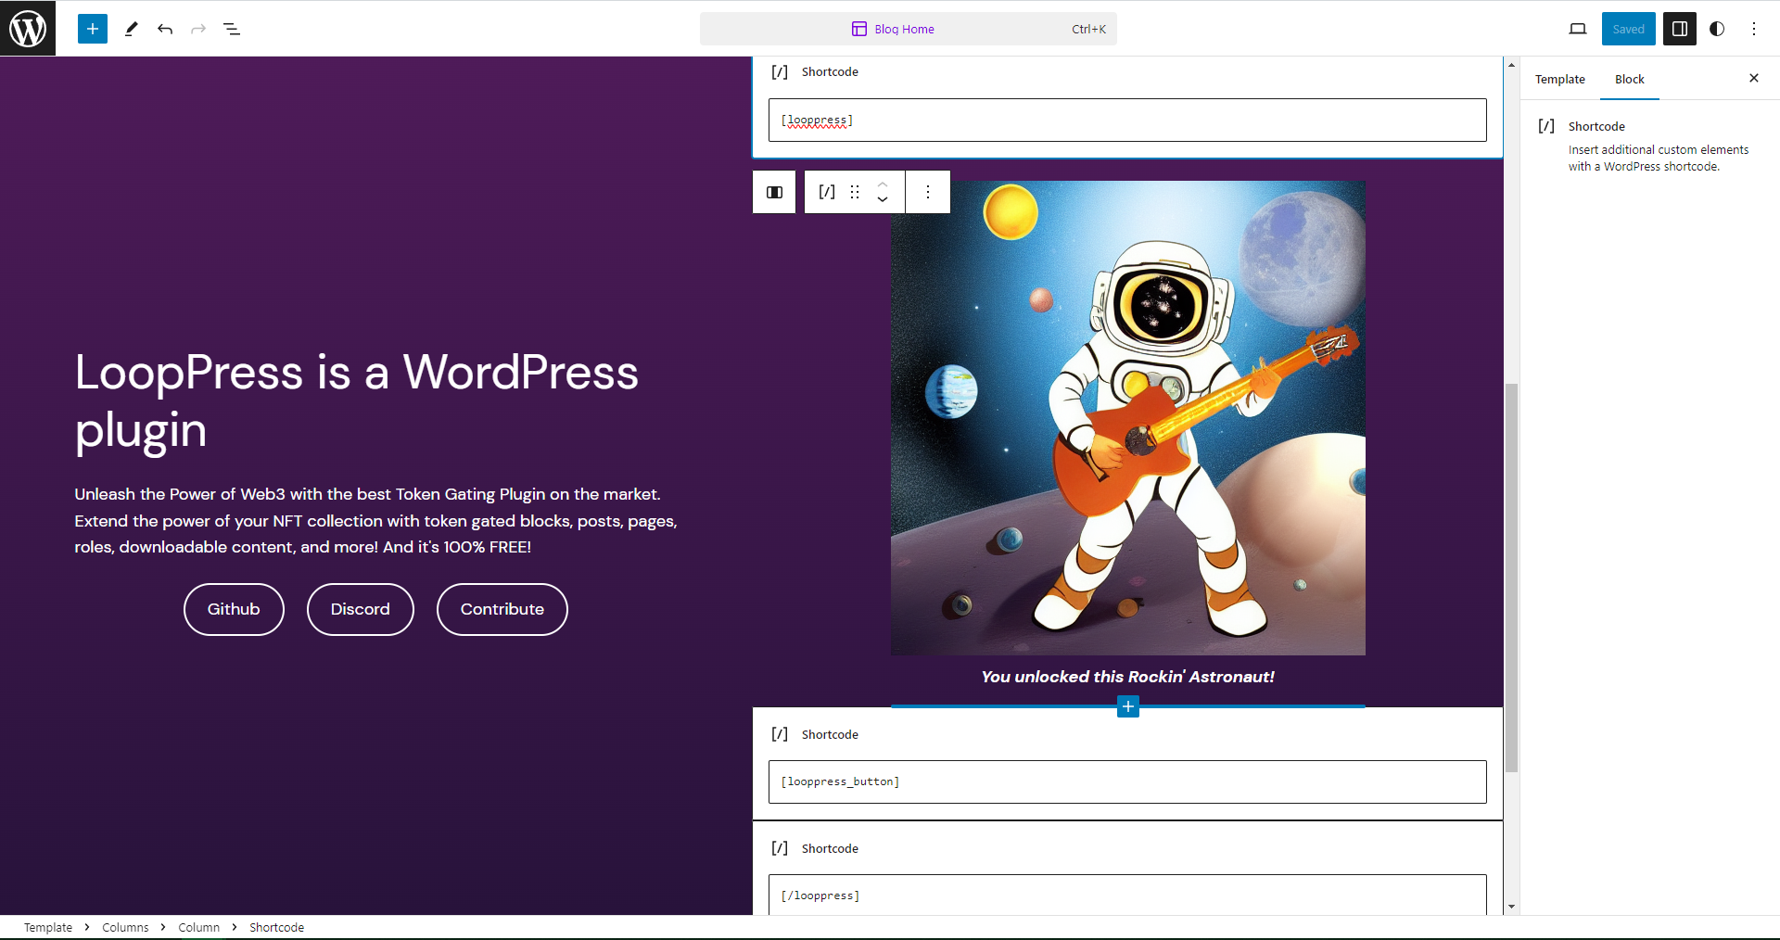Click the scrollbar down arrow
This screenshot has width=1780, height=940.
click(x=1511, y=908)
